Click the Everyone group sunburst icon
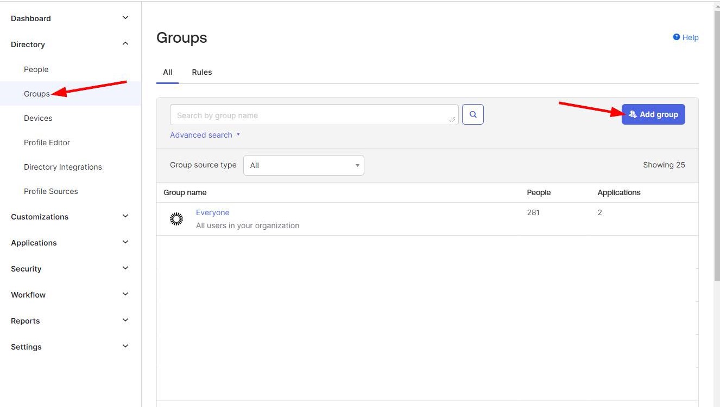The height and width of the screenshot is (407, 720). (176, 219)
